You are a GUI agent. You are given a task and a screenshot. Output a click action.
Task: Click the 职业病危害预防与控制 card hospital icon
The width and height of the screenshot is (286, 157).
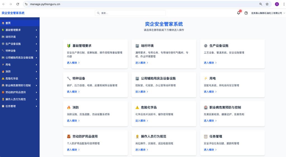pos(206,107)
